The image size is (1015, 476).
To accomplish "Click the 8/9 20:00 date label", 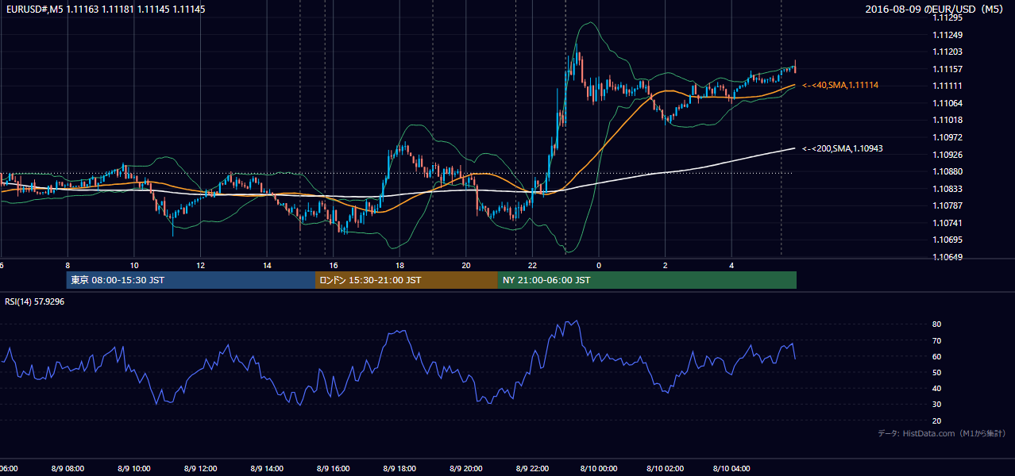I will (465, 469).
